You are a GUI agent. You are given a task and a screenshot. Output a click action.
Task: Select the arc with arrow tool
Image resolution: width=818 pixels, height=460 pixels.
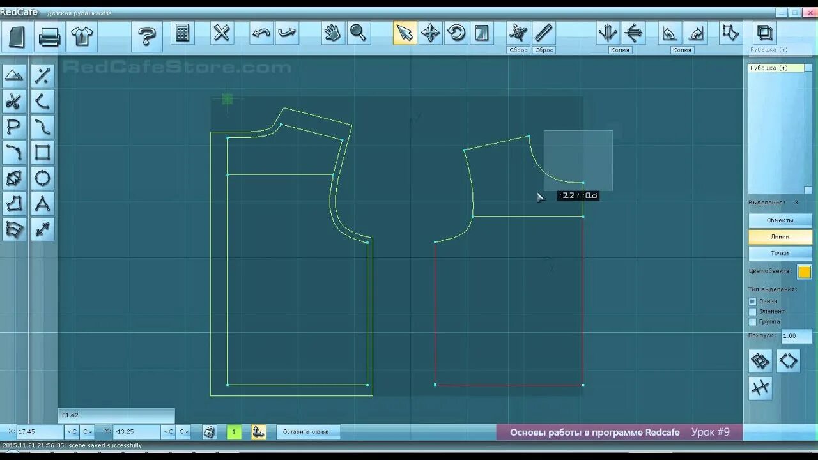14,153
